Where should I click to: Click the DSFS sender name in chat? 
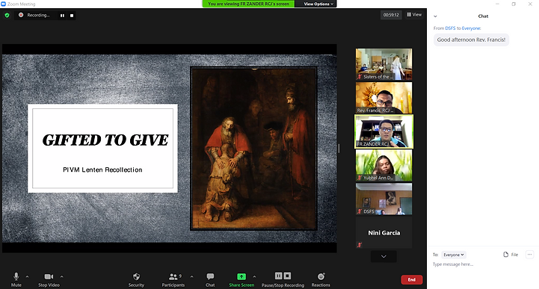(450, 28)
